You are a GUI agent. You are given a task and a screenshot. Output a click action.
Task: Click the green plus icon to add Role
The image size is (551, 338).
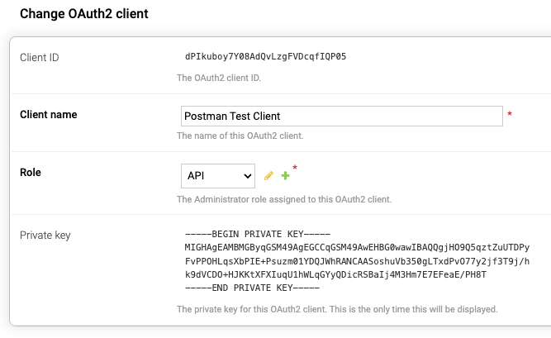pyautogui.click(x=285, y=175)
